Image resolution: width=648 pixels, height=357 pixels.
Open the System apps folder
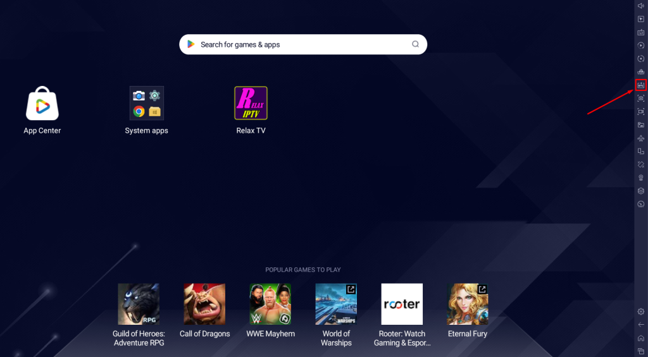[x=146, y=104]
